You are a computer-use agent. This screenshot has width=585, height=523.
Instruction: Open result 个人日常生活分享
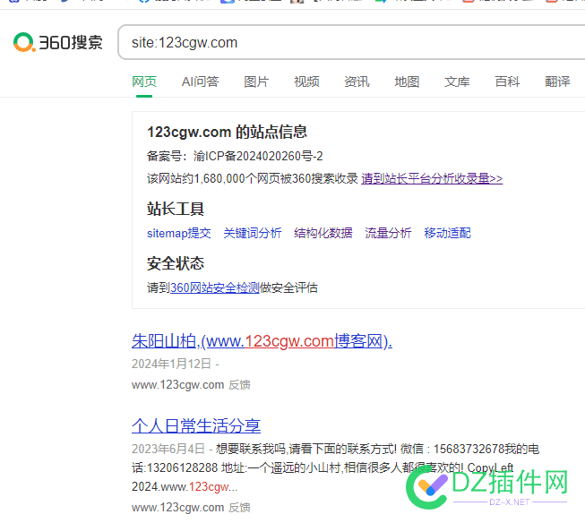point(196,425)
